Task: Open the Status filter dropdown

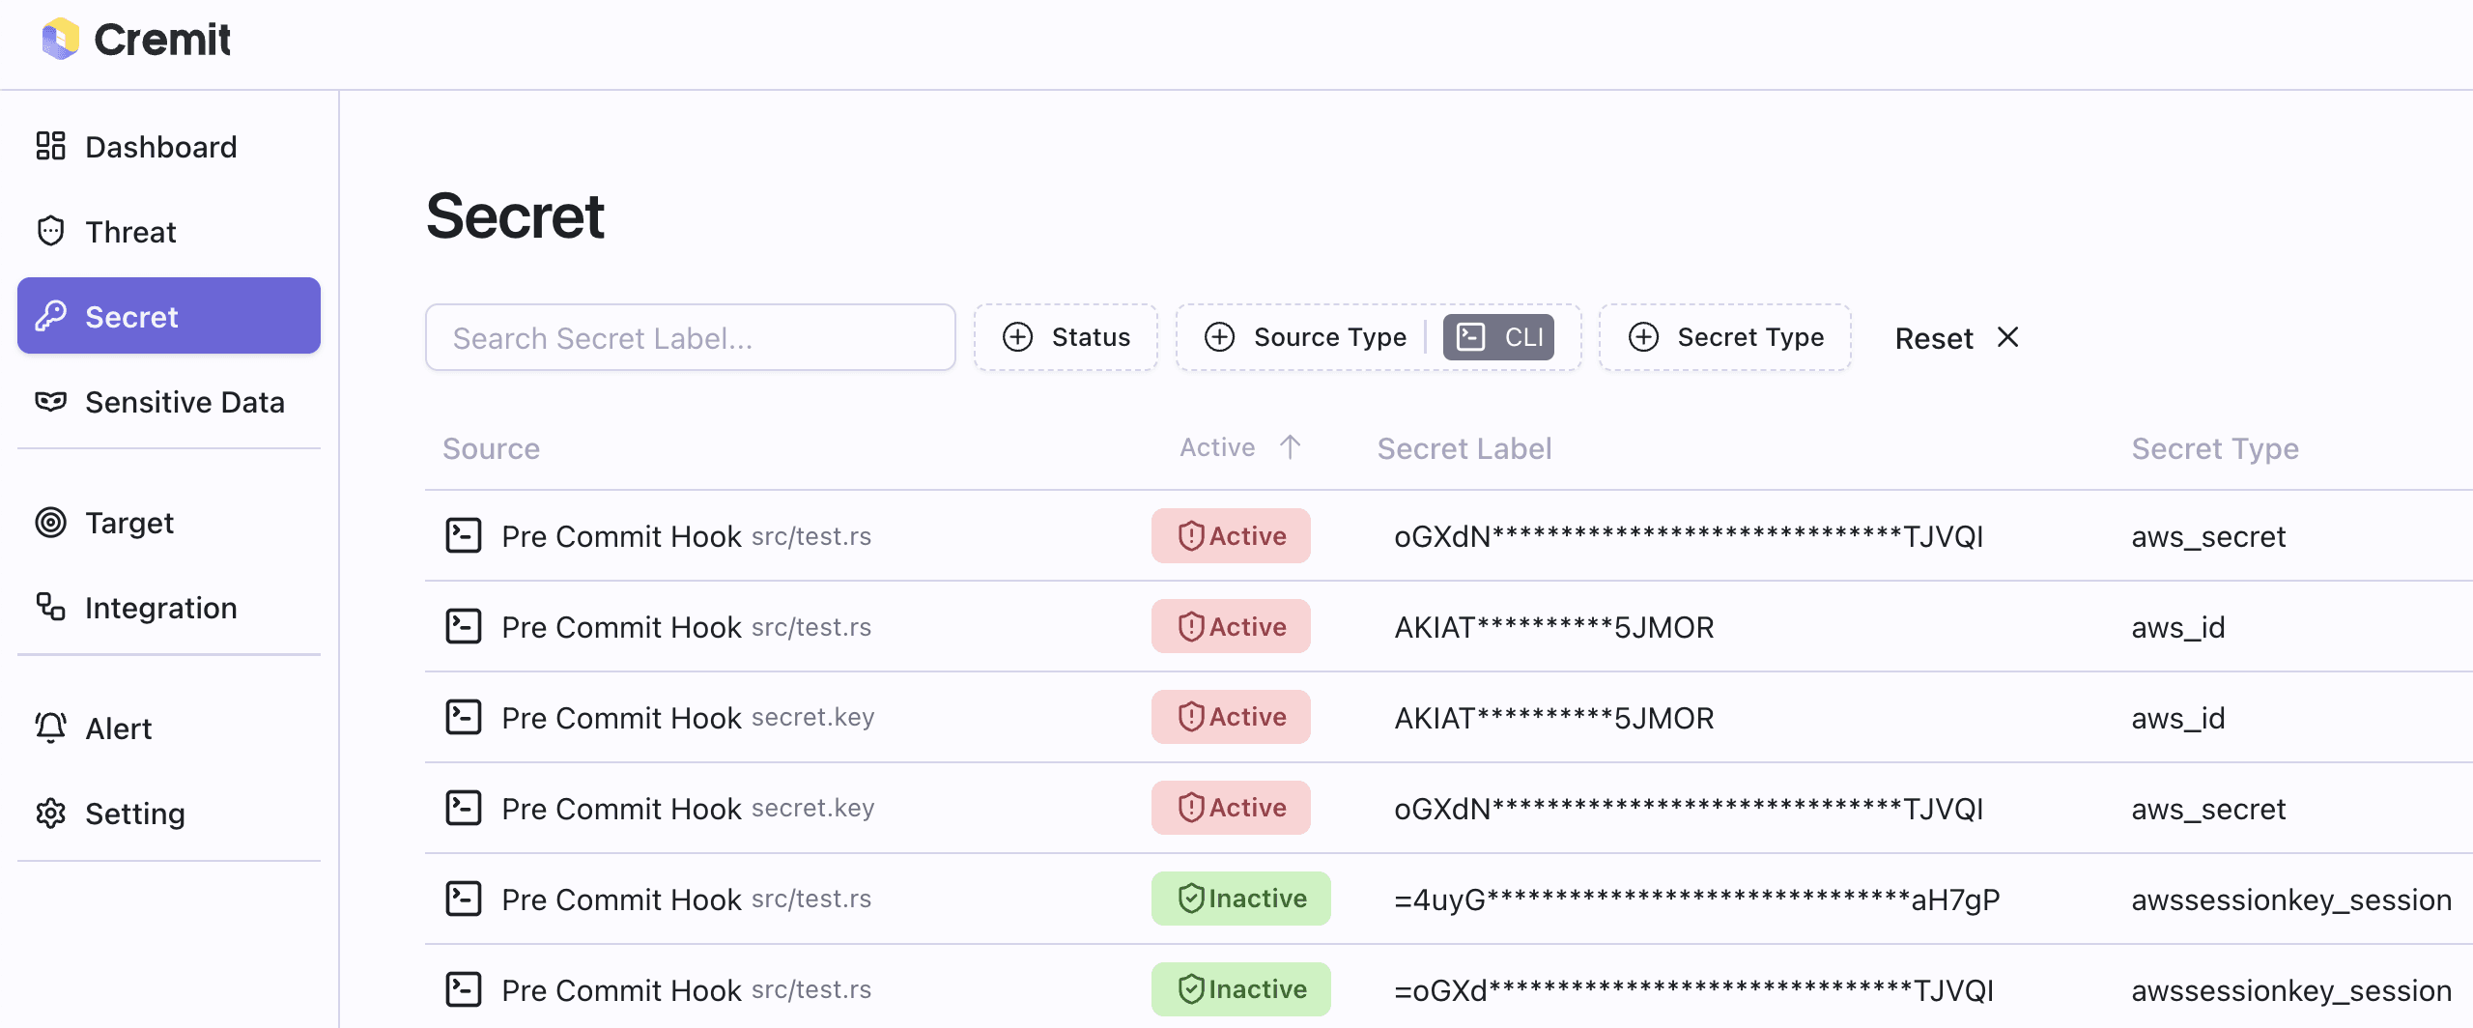Action: coord(1066,336)
